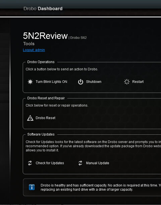
Task: Click the Software Updates section title
Action: [41, 135]
